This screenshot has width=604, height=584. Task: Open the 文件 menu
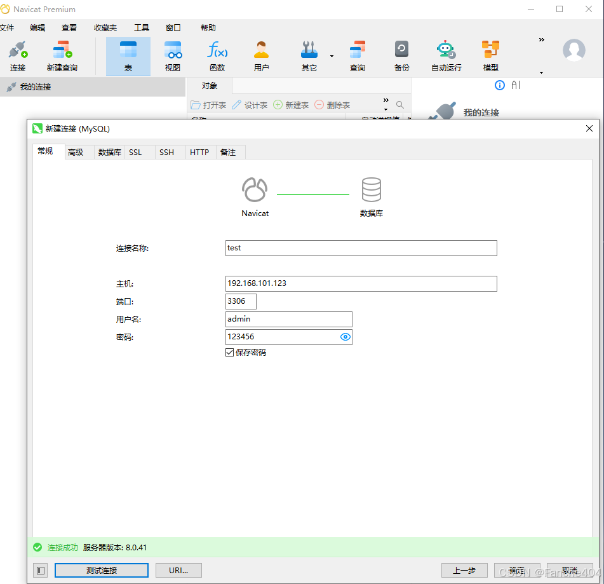click(7, 28)
